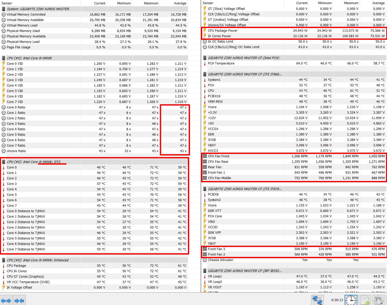Viewport: 387px width, 305px height.
Task: Click lightning icon beside IA Cores Power
Action: click(205, 36)
